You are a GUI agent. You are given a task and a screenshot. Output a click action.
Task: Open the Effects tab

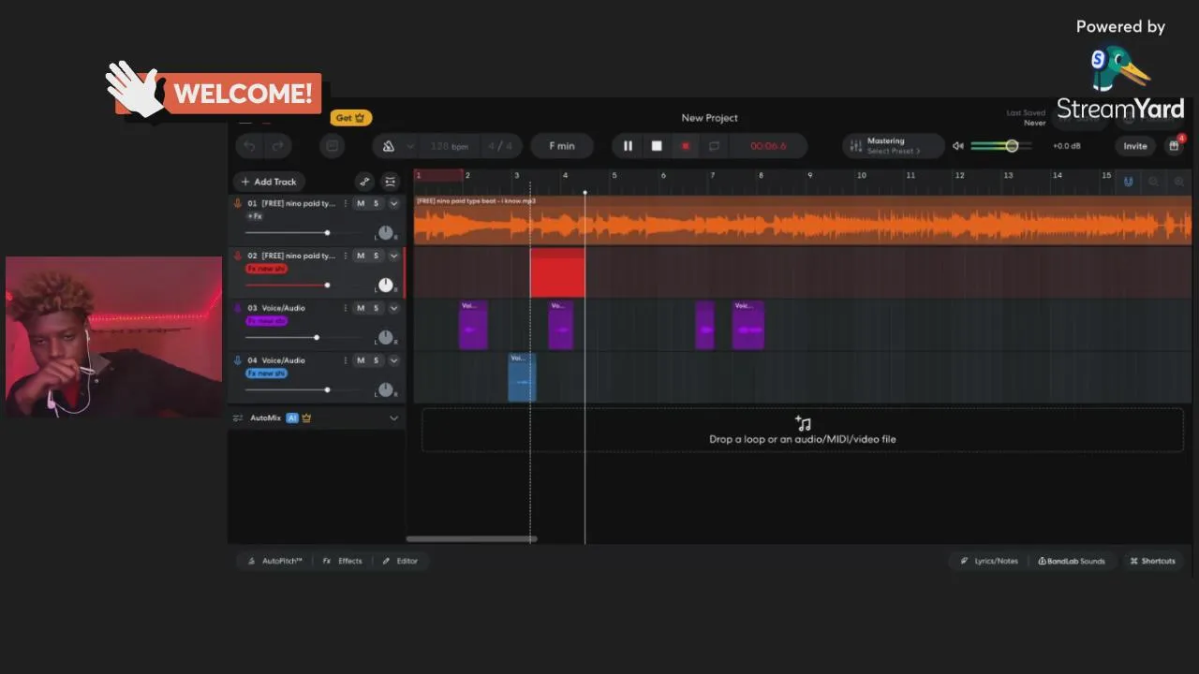[x=343, y=561]
